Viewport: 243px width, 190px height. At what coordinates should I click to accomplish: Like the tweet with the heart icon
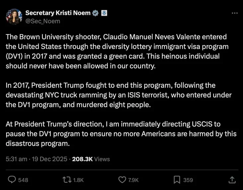122,180
